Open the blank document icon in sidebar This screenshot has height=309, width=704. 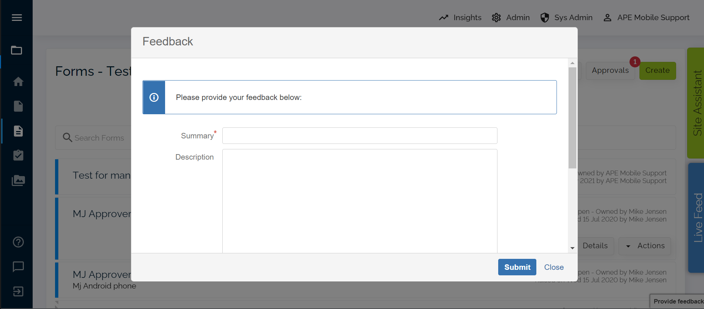(18, 106)
